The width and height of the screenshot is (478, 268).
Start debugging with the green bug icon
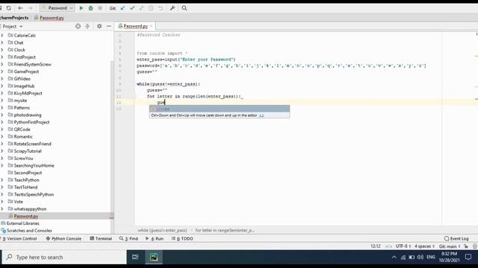90,8
